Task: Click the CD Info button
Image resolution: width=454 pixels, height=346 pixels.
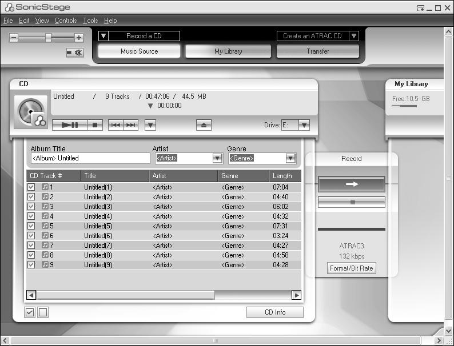Action: 275,312
